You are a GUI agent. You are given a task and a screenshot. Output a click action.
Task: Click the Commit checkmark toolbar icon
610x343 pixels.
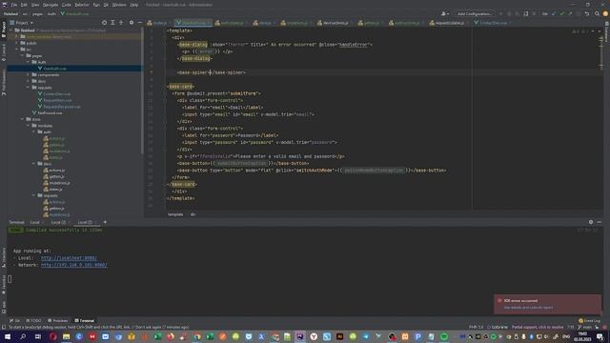pyautogui.click(x=561, y=13)
